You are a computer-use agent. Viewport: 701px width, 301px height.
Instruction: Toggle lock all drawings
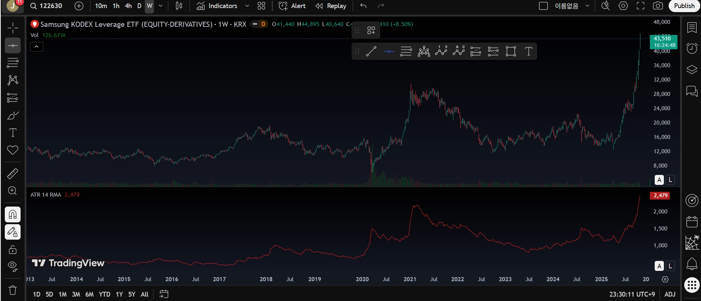coord(12,250)
